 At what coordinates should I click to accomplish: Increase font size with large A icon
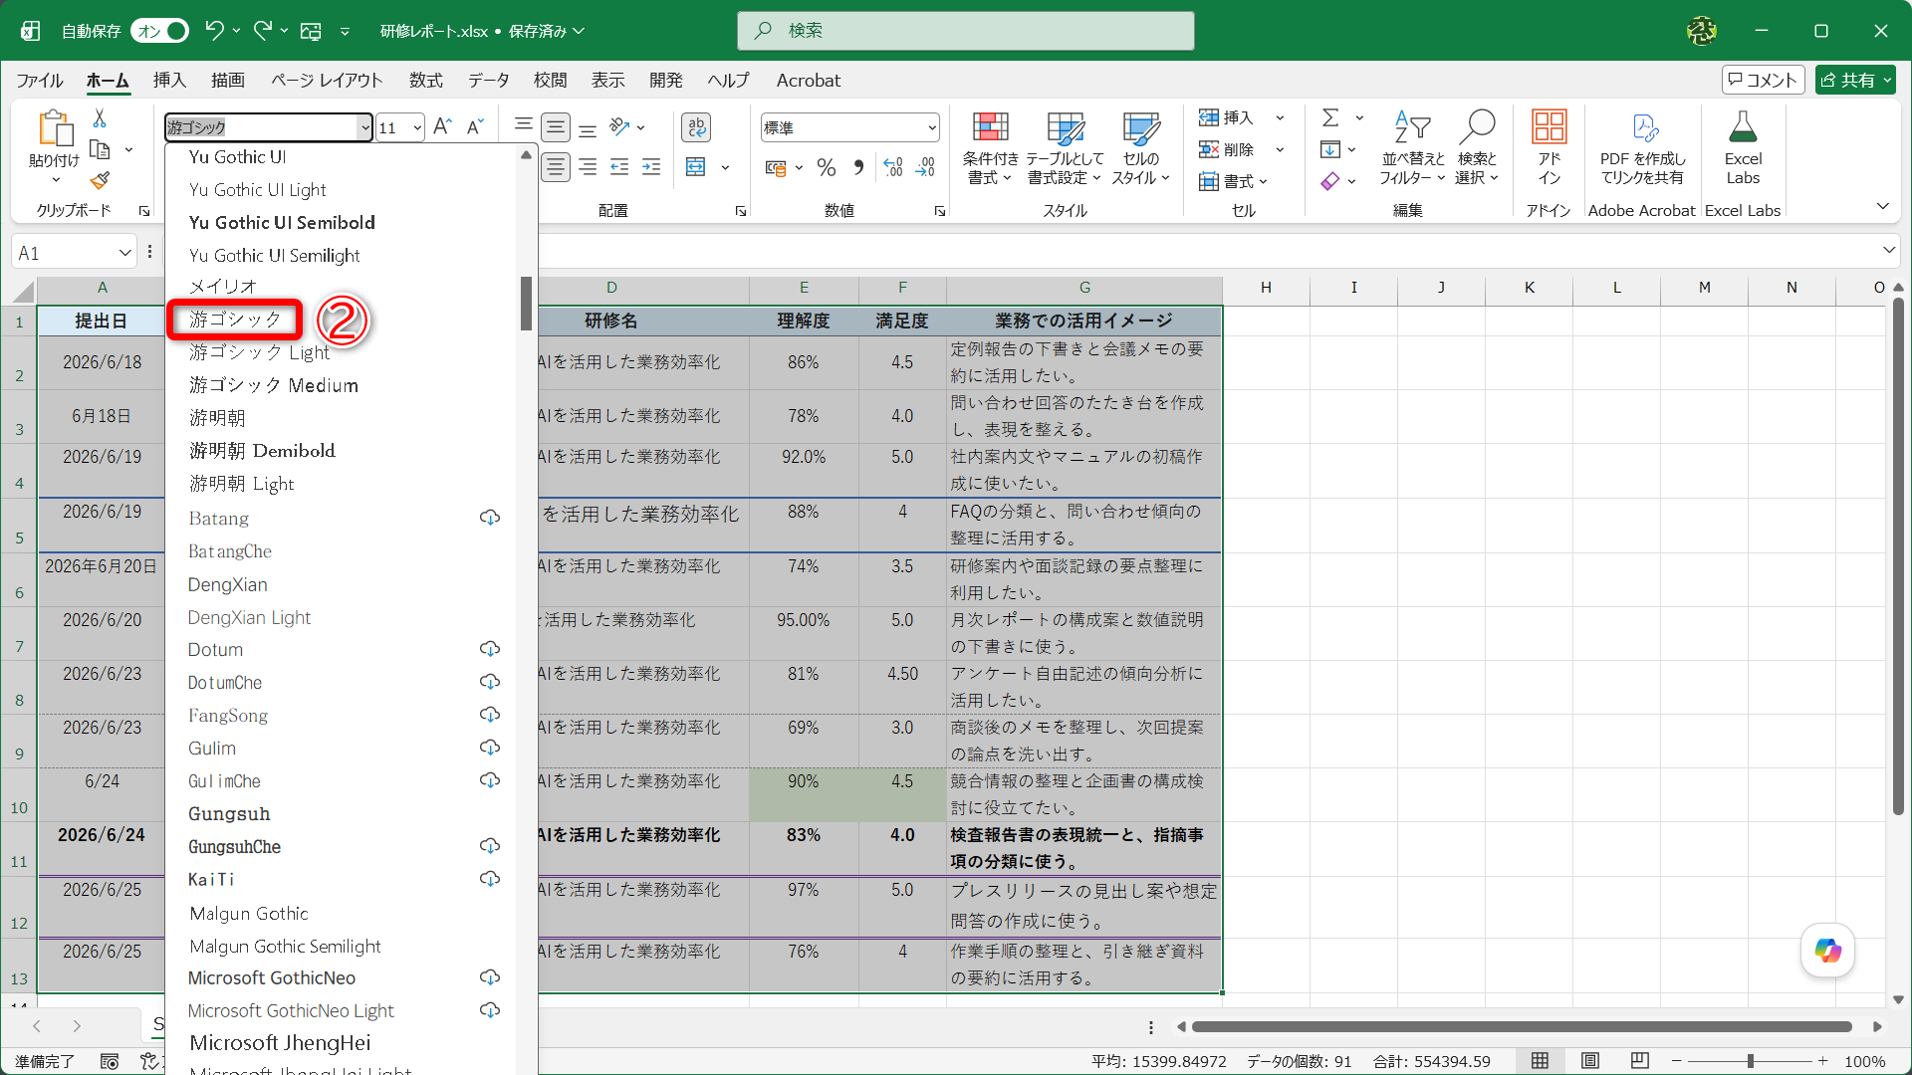(443, 126)
